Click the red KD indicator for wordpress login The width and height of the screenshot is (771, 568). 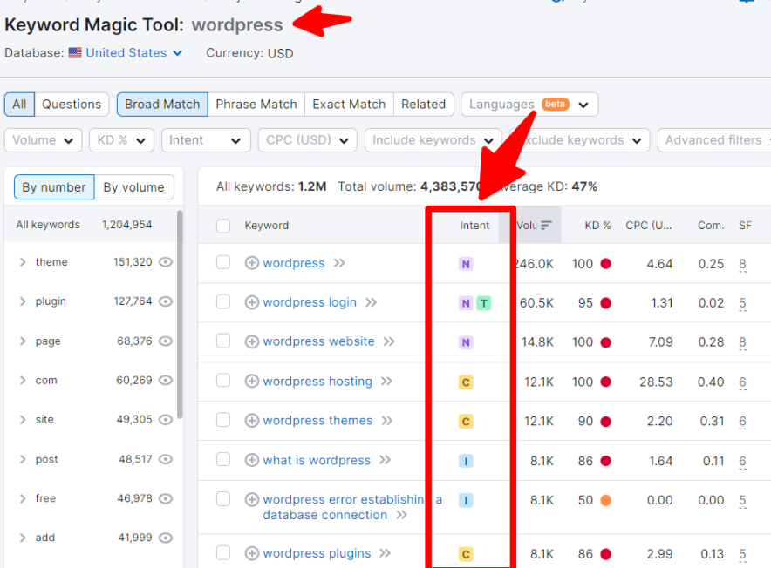tap(605, 303)
